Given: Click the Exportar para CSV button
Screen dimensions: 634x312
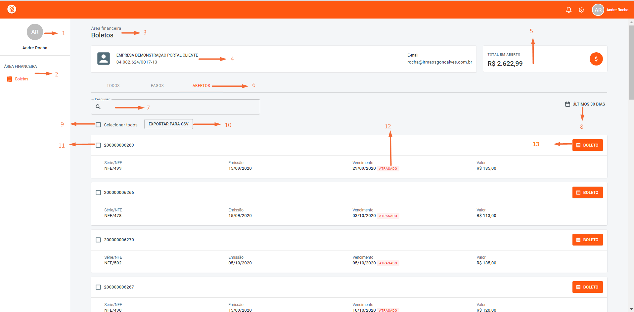Looking at the screenshot, I should click(x=168, y=124).
